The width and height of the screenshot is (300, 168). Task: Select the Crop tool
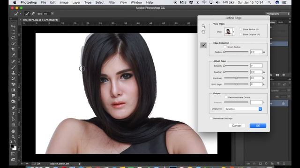point(13,49)
